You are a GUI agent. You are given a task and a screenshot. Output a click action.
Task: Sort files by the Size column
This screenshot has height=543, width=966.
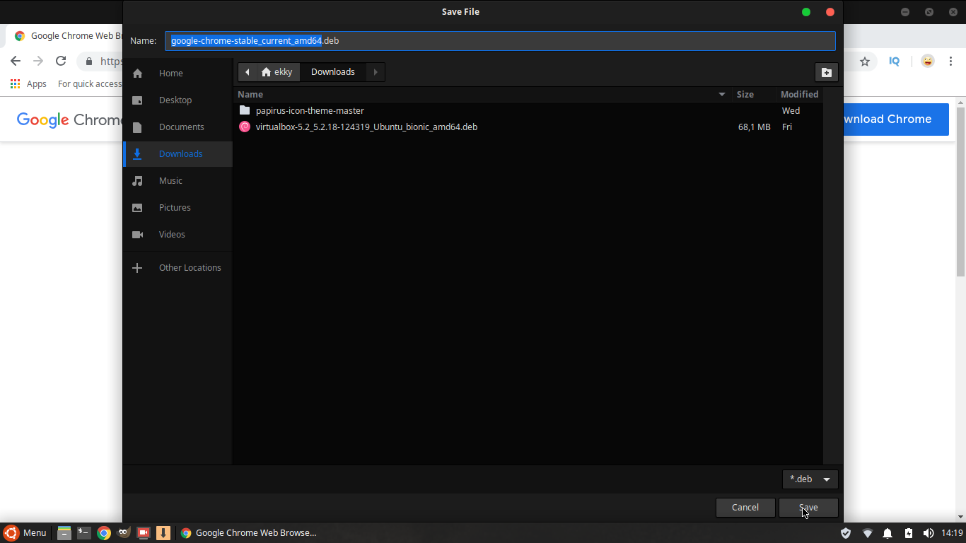tap(753, 94)
